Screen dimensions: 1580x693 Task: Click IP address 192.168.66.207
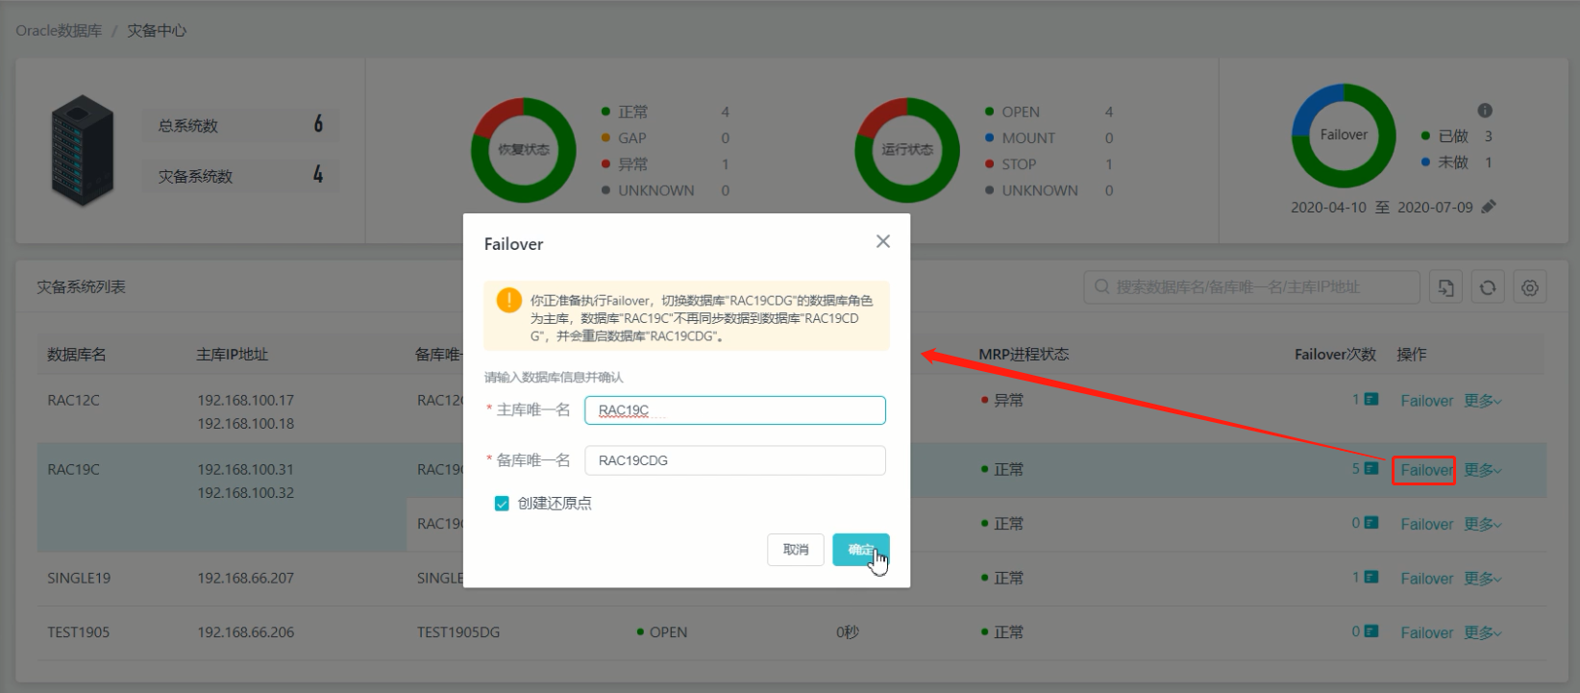pyautogui.click(x=246, y=579)
